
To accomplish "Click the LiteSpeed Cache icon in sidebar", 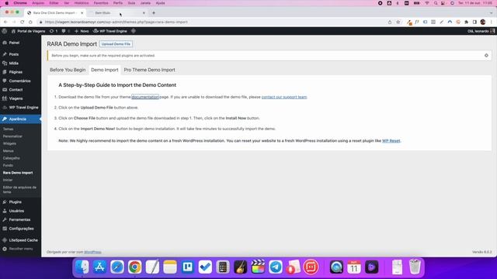I will (5, 240).
